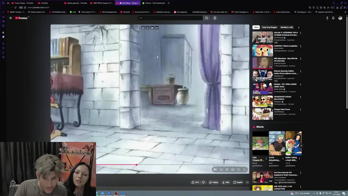Image resolution: width=348 pixels, height=196 pixels.
Task: Show next recommendation filter chips
Action: tap(299, 27)
